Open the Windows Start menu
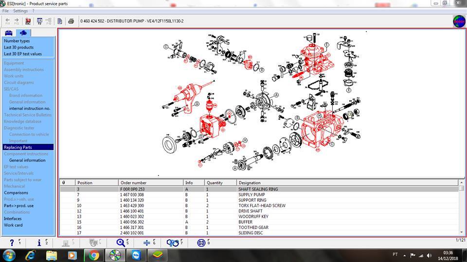 (x=8, y=256)
